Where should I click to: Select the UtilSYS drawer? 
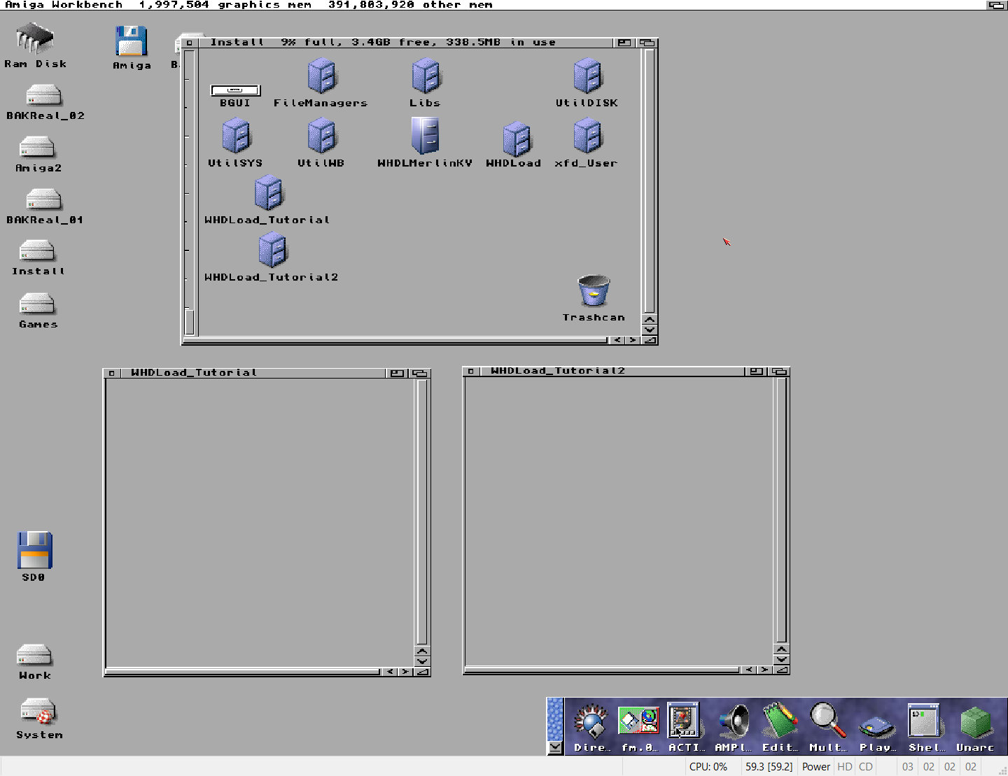[x=236, y=136]
